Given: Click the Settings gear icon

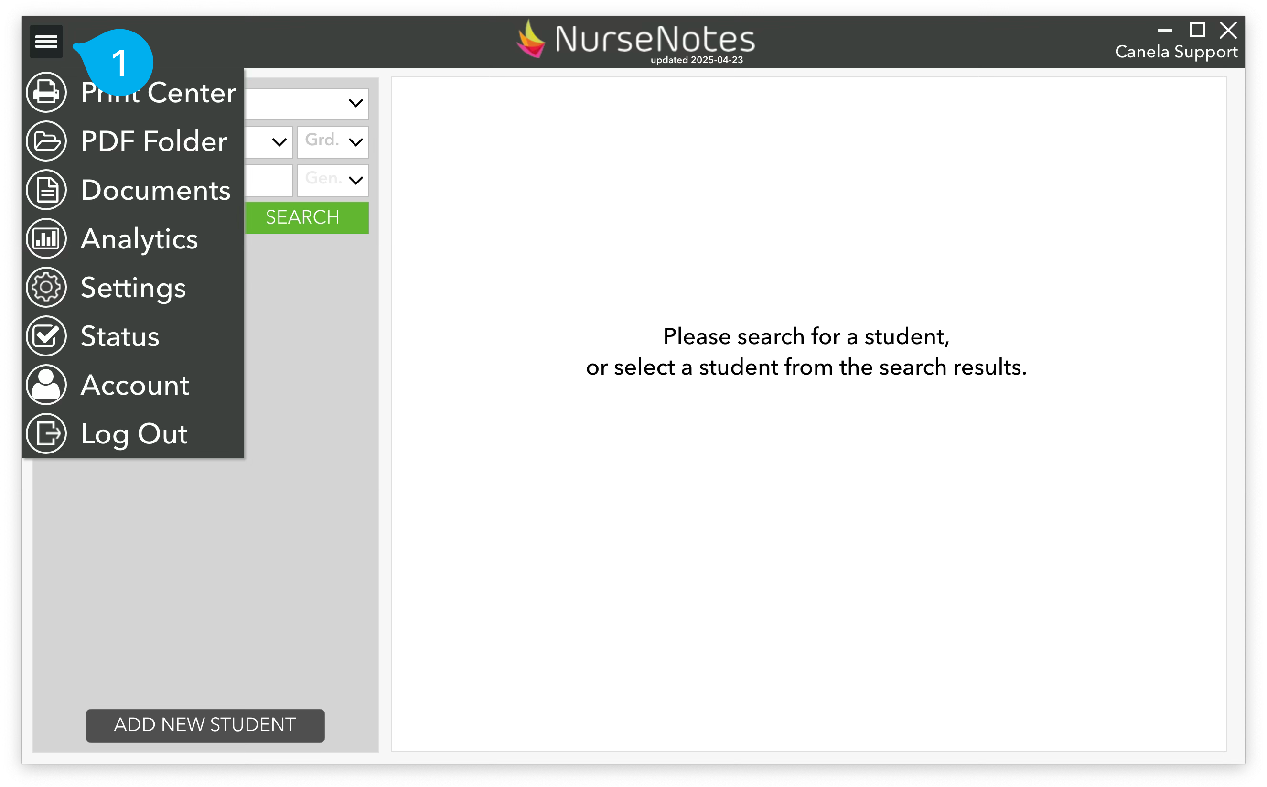Looking at the screenshot, I should (x=46, y=287).
